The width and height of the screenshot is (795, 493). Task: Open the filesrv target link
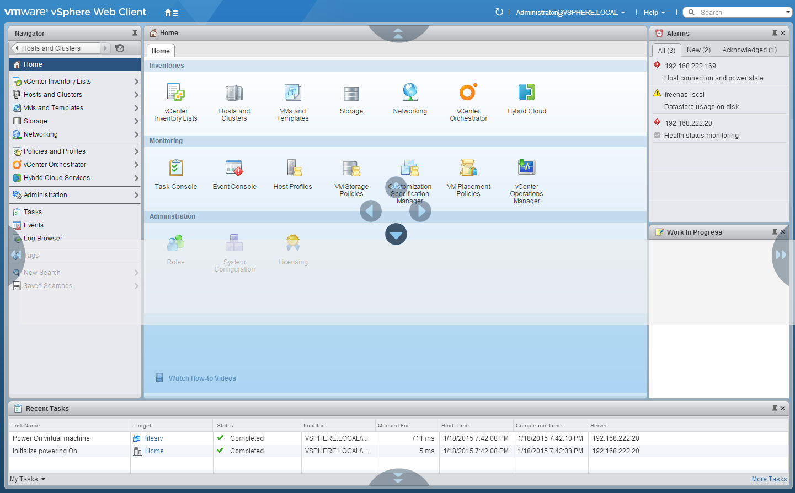tap(154, 438)
